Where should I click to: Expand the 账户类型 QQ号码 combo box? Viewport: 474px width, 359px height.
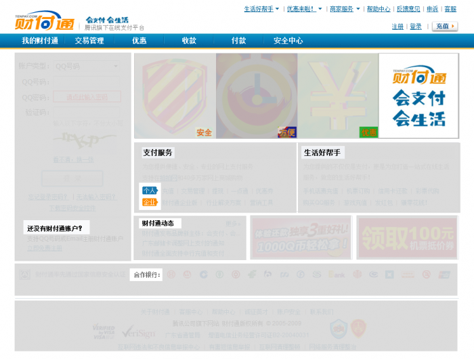(x=87, y=66)
